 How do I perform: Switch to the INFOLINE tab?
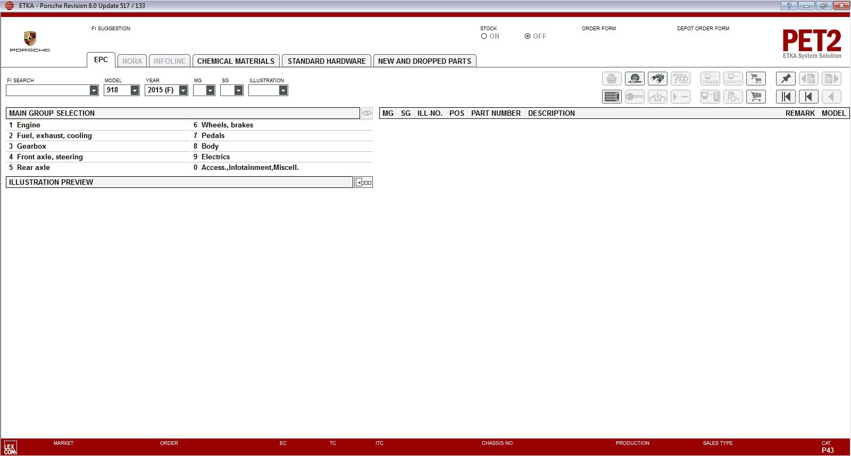[170, 61]
